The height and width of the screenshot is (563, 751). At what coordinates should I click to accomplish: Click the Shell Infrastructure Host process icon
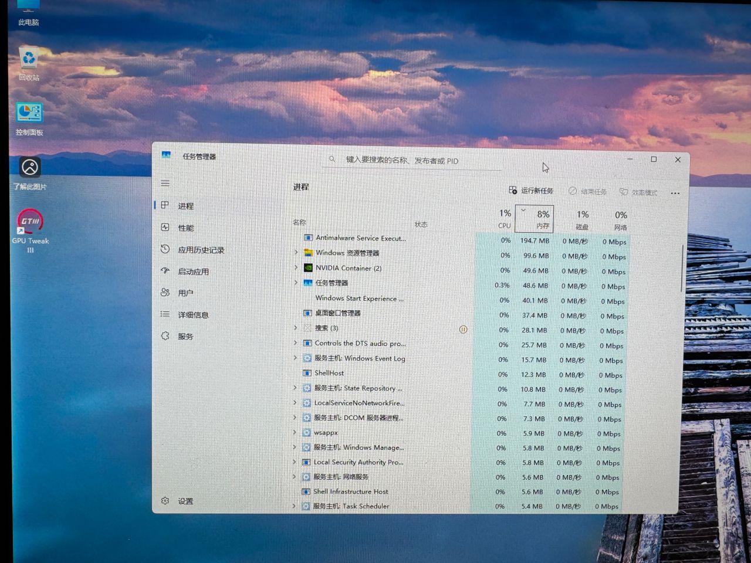(306, 491)
